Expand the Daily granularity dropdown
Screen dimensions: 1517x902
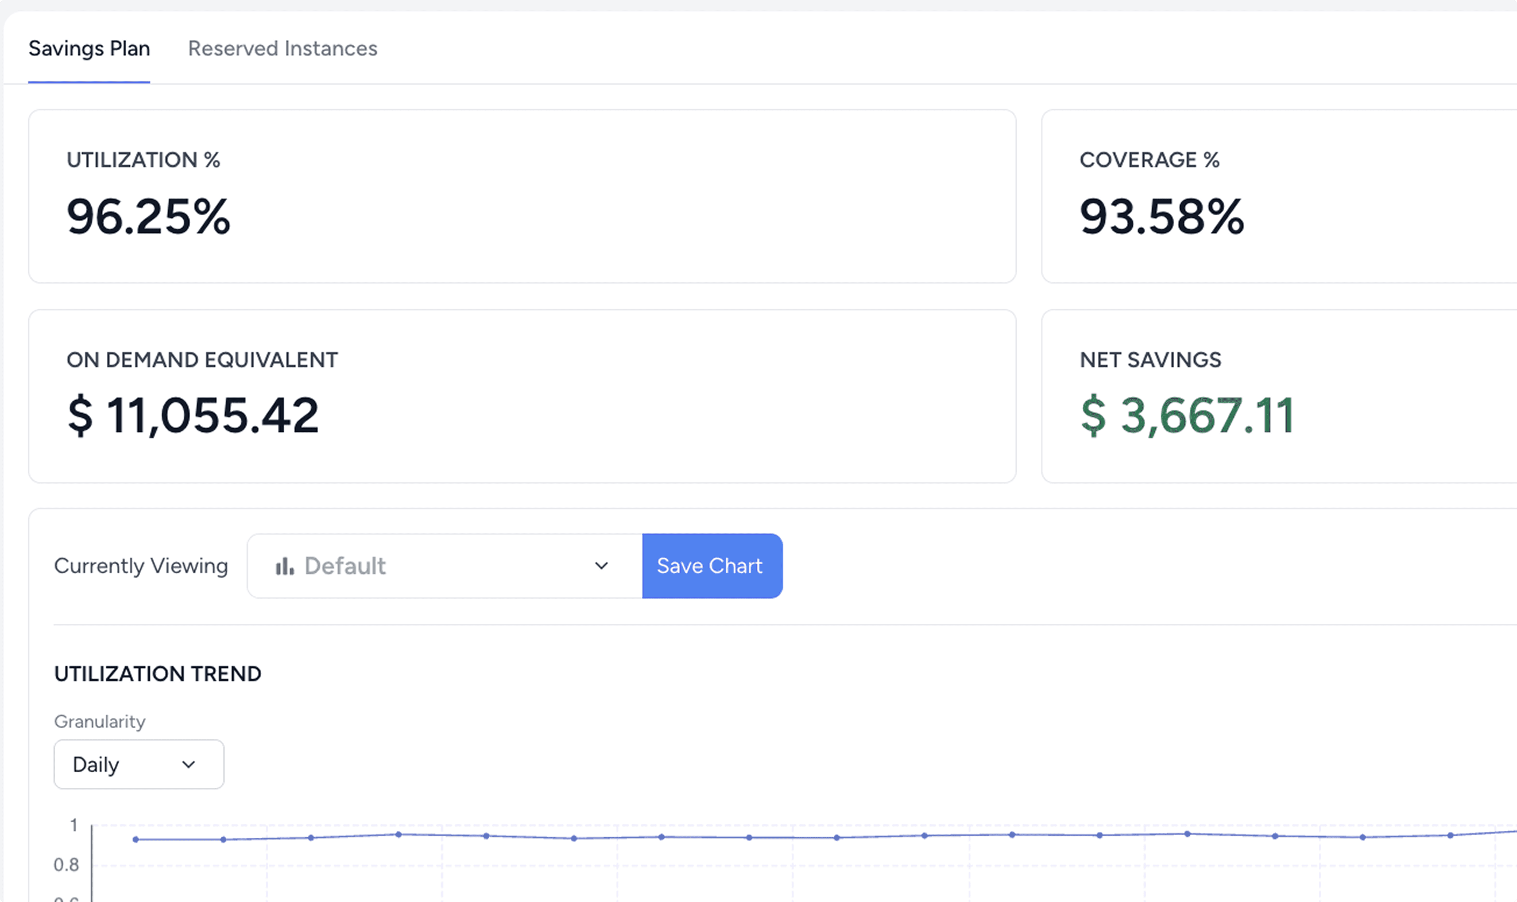click(139, 764)
